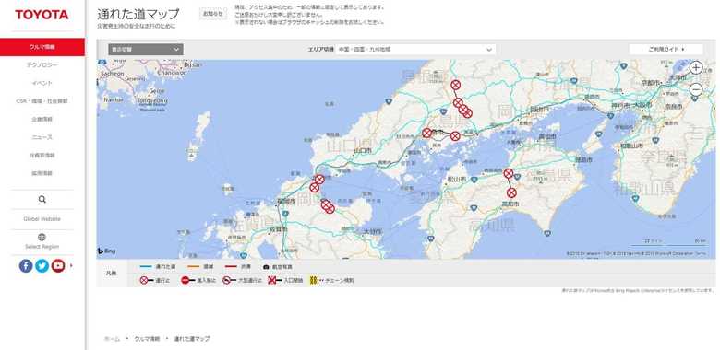Open the Global Website link

(42, 219)
